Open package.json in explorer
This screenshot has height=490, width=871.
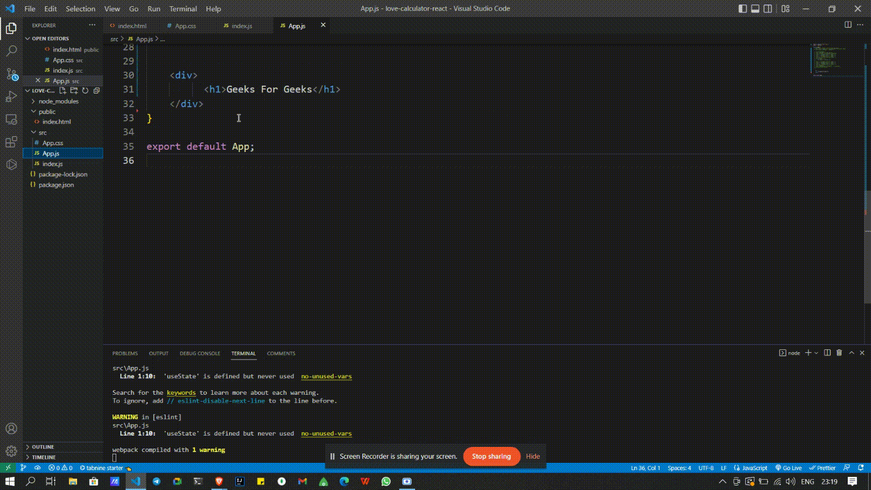point(56,185)
